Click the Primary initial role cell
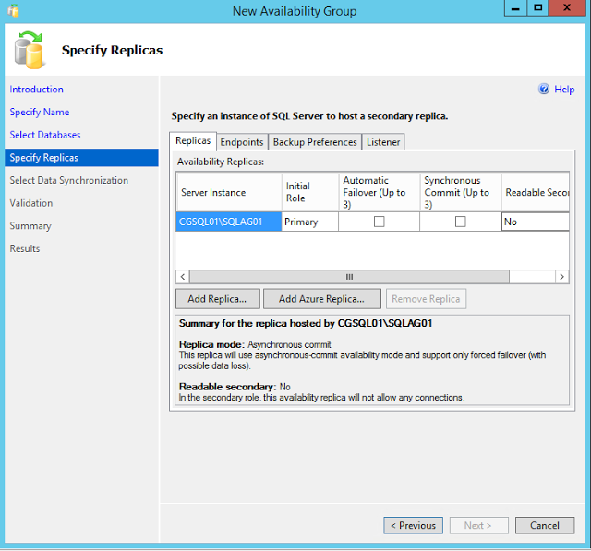591x551 pixels. (x=310, y=222)
